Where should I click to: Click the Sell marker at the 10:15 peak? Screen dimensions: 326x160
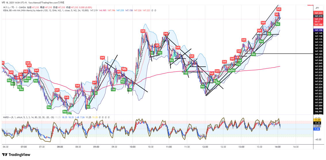click(143, 31)
